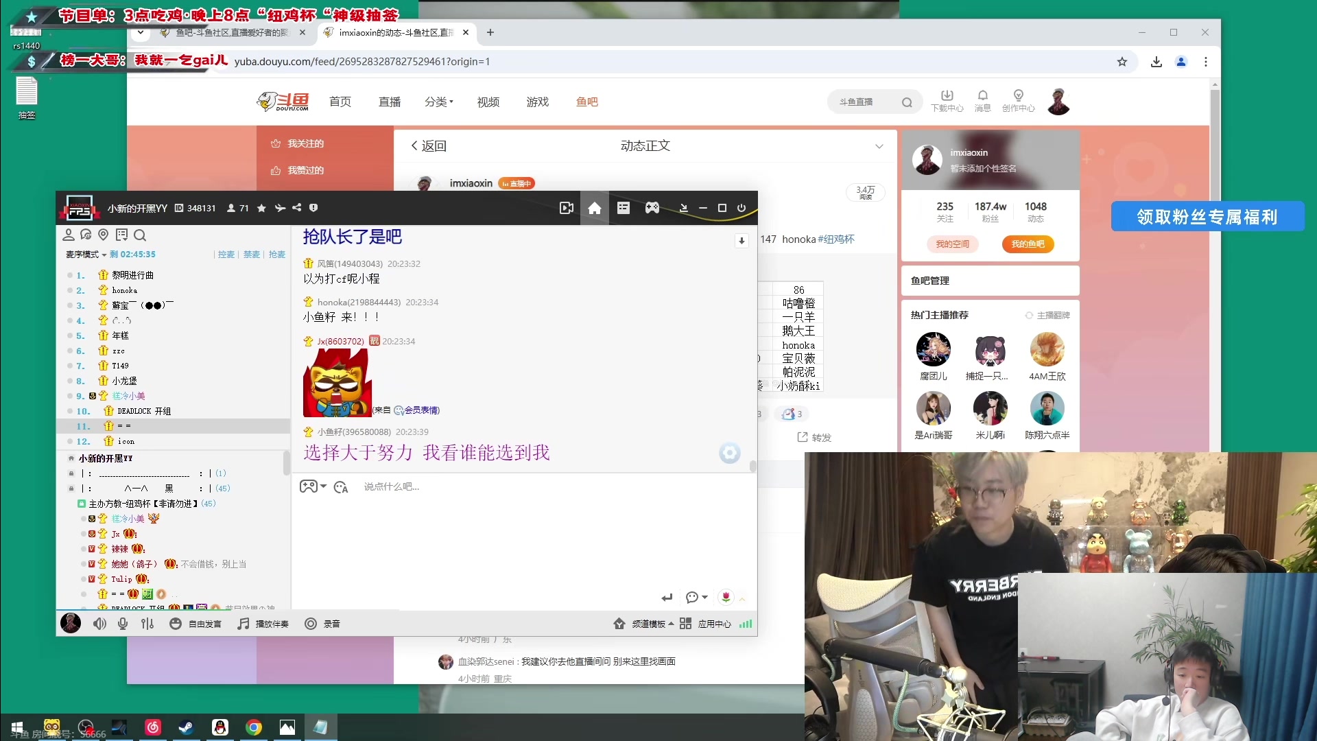Viewport: 1317px width, 741px height.
Task: Open the Windows Start button
Action: pyautogui.click(x=17, y=727)
